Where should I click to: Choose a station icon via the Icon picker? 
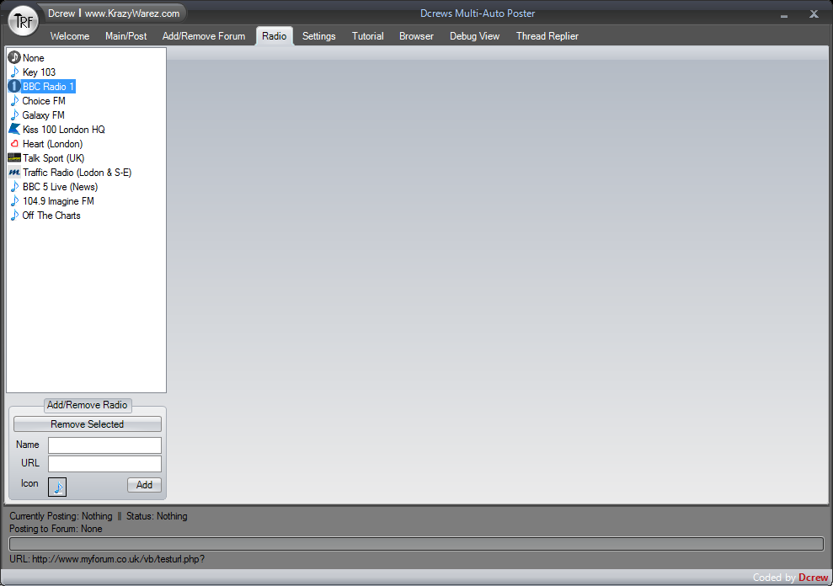[57, 487]
